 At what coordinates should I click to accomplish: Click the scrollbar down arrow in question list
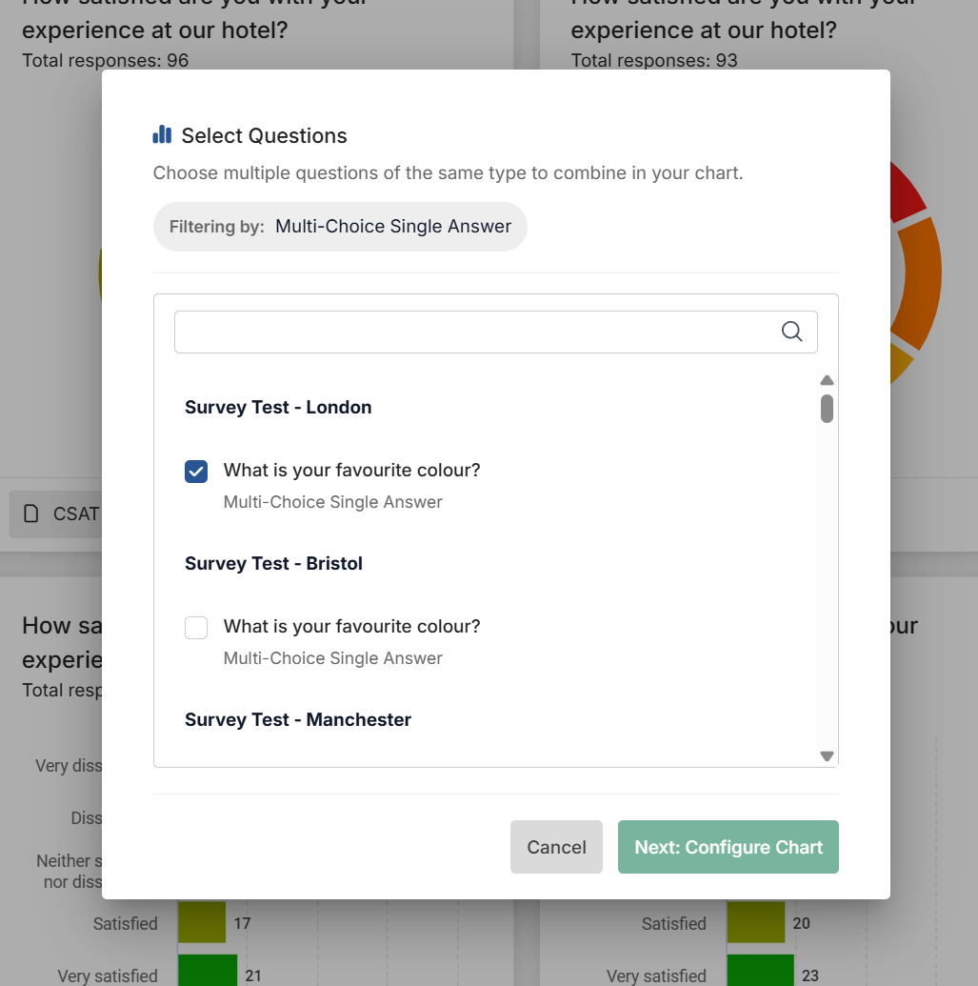(827, 755)
